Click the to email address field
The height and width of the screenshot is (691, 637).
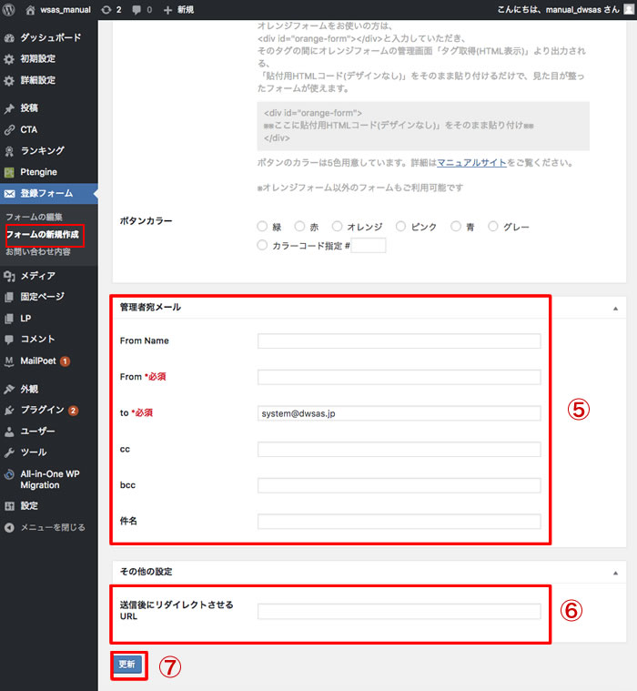click(399, 413)
